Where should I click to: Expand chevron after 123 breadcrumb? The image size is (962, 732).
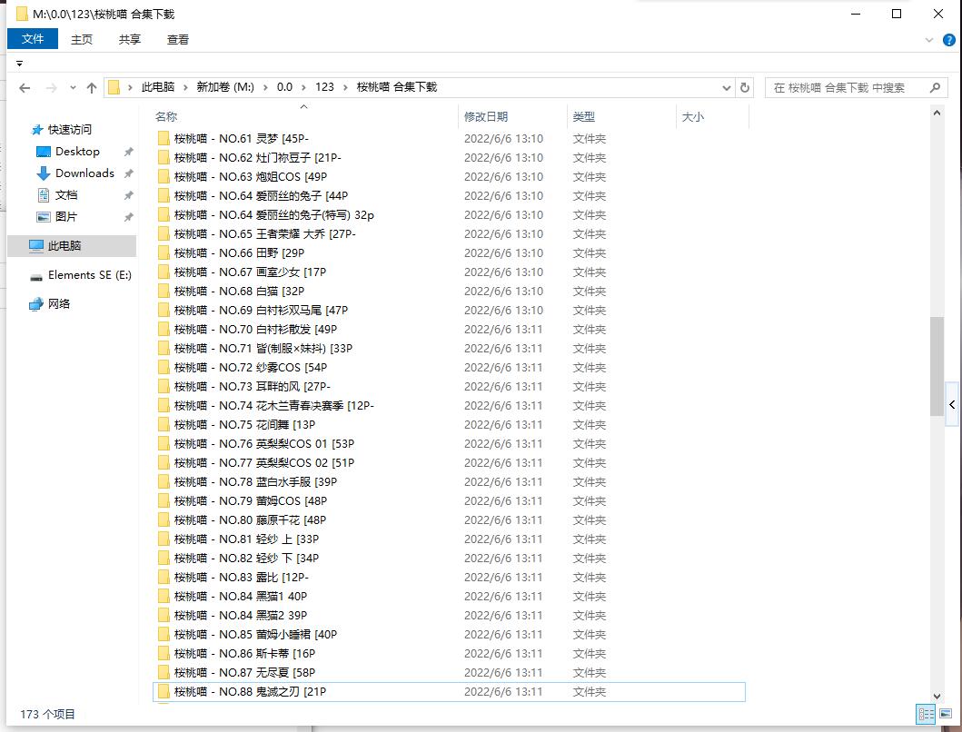(345, 88)
